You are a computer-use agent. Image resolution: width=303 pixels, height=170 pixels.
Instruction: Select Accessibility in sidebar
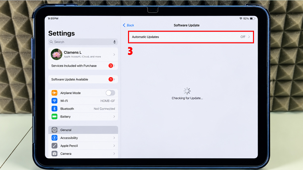click(x=83, y=138)
